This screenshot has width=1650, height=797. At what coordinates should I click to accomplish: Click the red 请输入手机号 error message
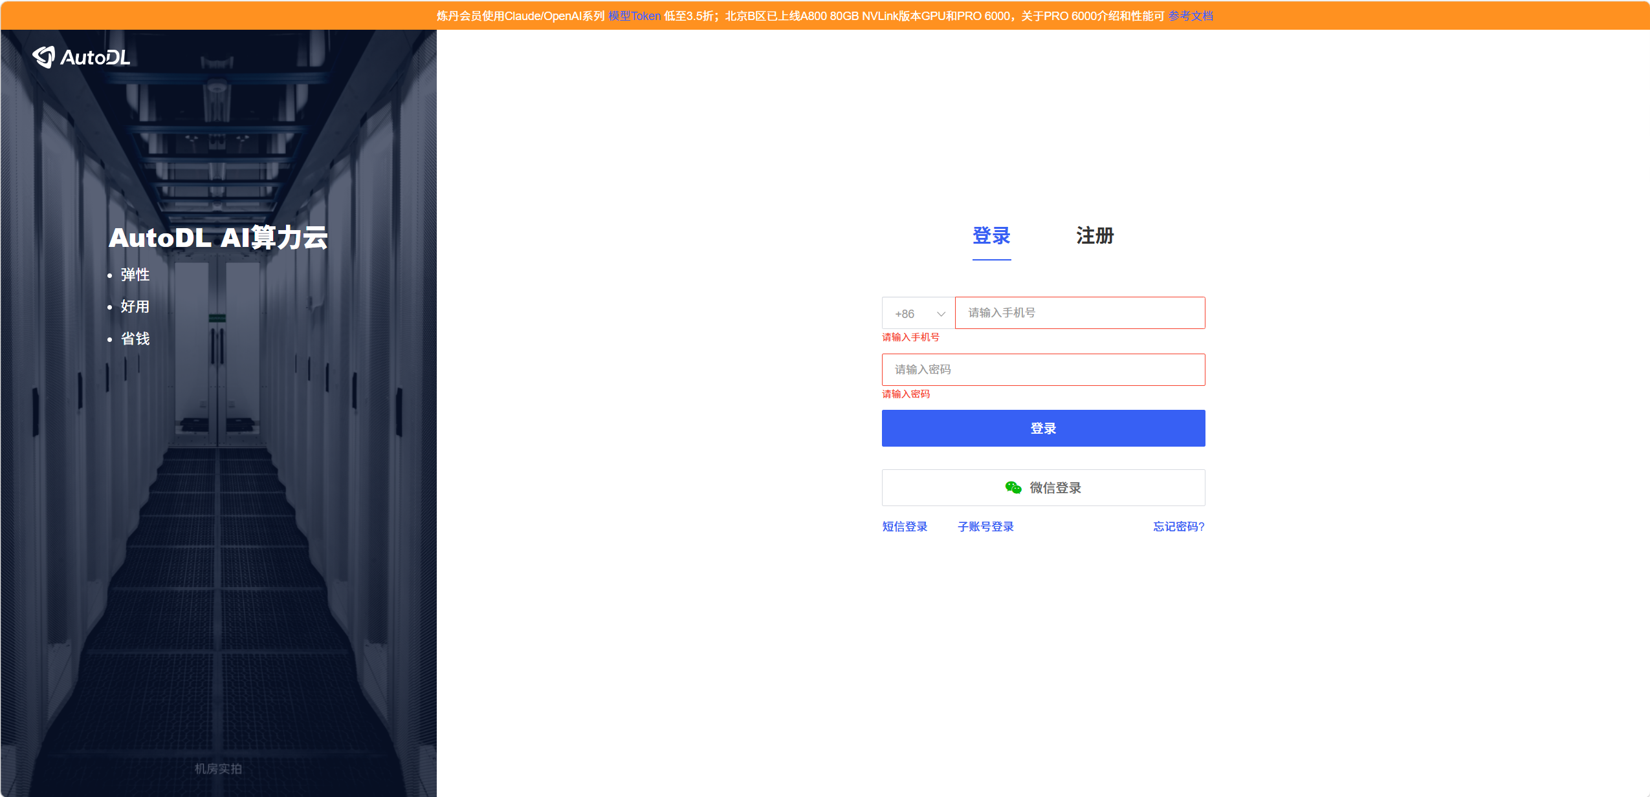coord(910,337)
